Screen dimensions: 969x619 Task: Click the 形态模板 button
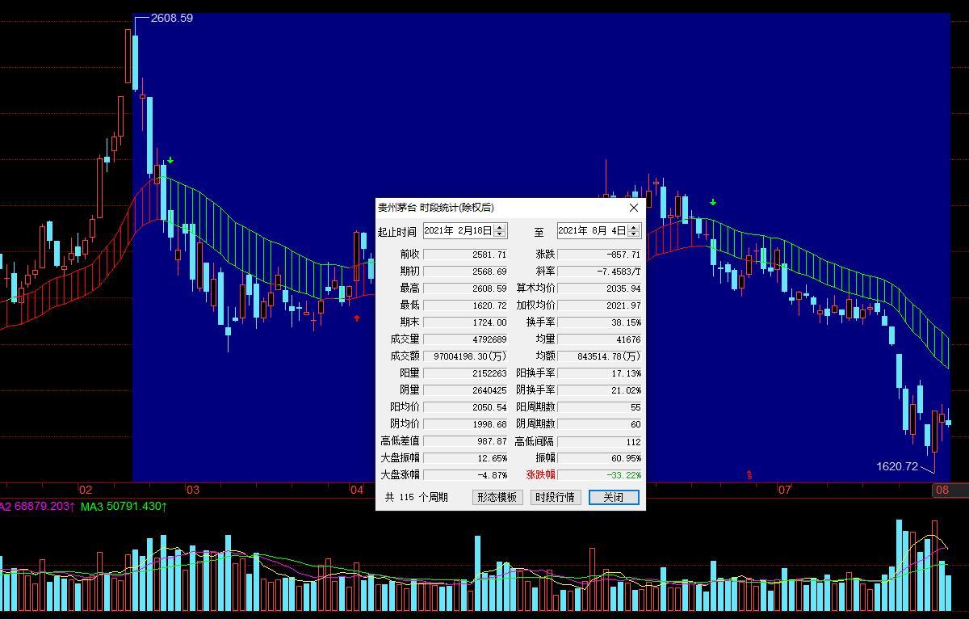point(497,497)
